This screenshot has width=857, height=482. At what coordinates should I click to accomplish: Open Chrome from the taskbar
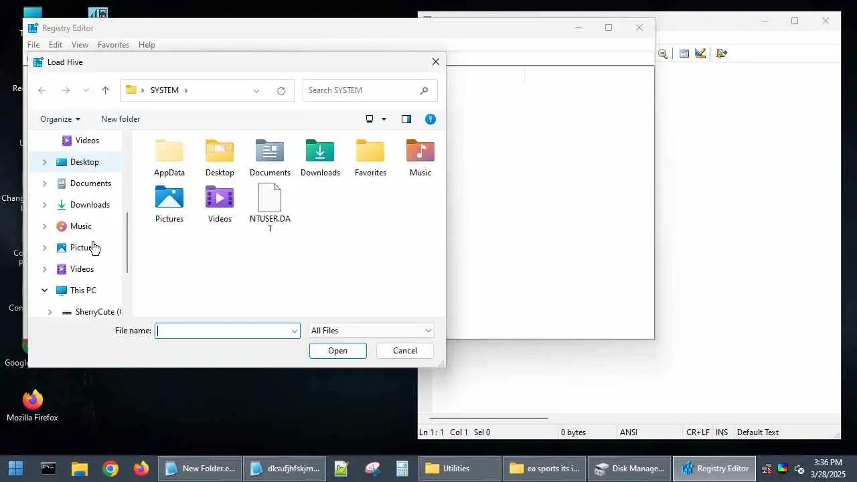pyautogui.click(x=110, y=468)
